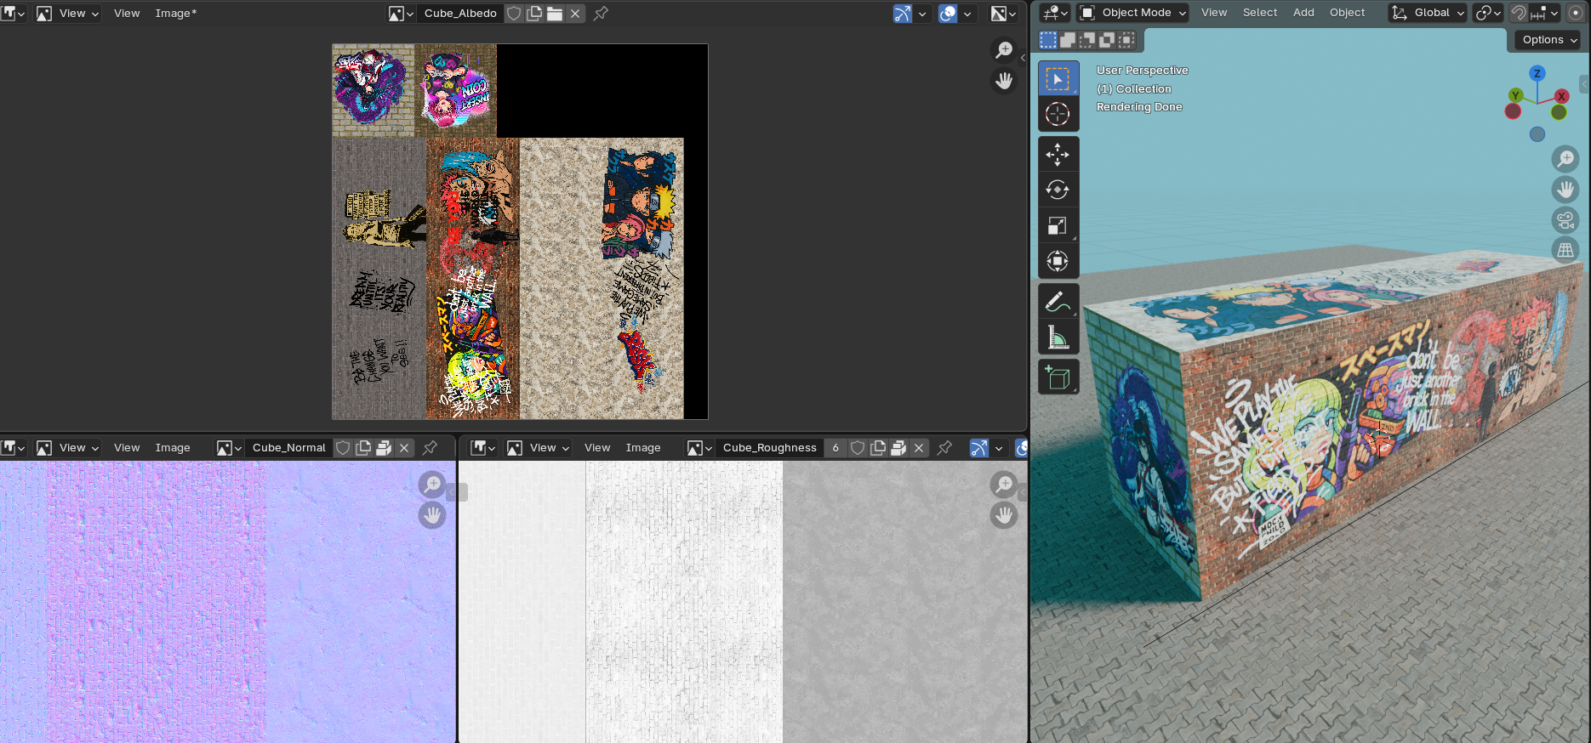Select the Rotate tool in viewport toolbar
The height and width of the screenshot is (743, 1591).
pyautogui.click(x=1058, y=190)
